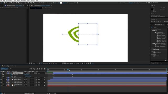Toggle Loop option in Preview panel
This screenshot has width=168, height=94.
(165, 22)
